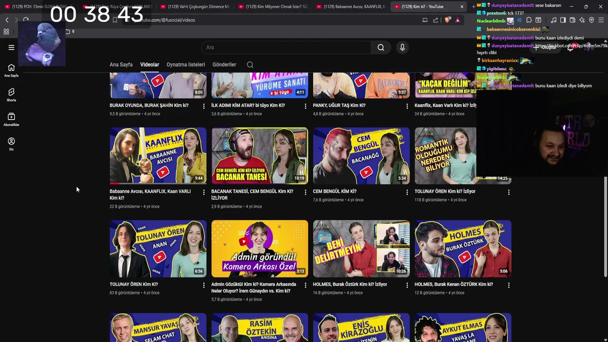Play the Holmes Burak Öztürk thumbnail

[x=463, y=249]
